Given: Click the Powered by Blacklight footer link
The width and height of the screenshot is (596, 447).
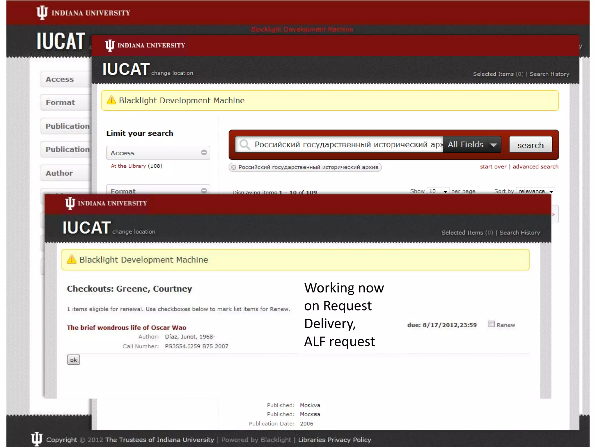Looking at the screenshot, I should [256, 440].
